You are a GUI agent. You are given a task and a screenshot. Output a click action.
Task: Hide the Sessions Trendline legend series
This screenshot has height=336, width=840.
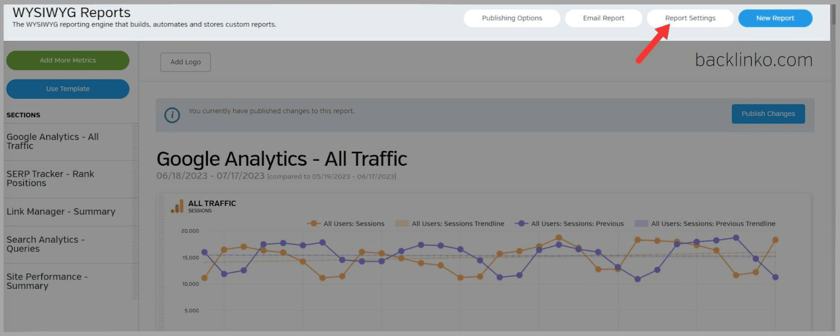coord(450,224)
